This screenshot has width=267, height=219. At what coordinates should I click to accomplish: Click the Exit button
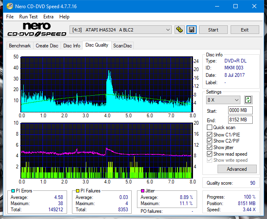coord(245,30)
